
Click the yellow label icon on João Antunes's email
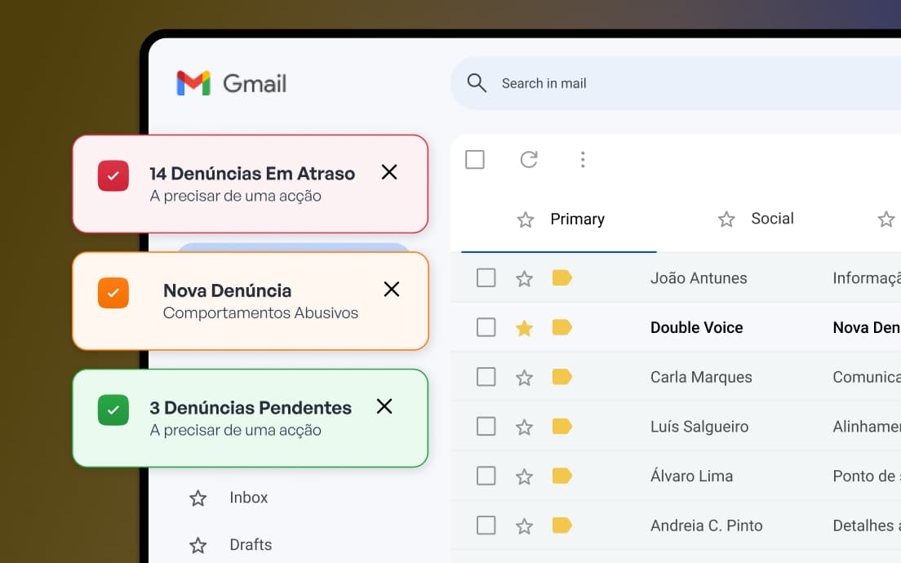pos(561,277)
